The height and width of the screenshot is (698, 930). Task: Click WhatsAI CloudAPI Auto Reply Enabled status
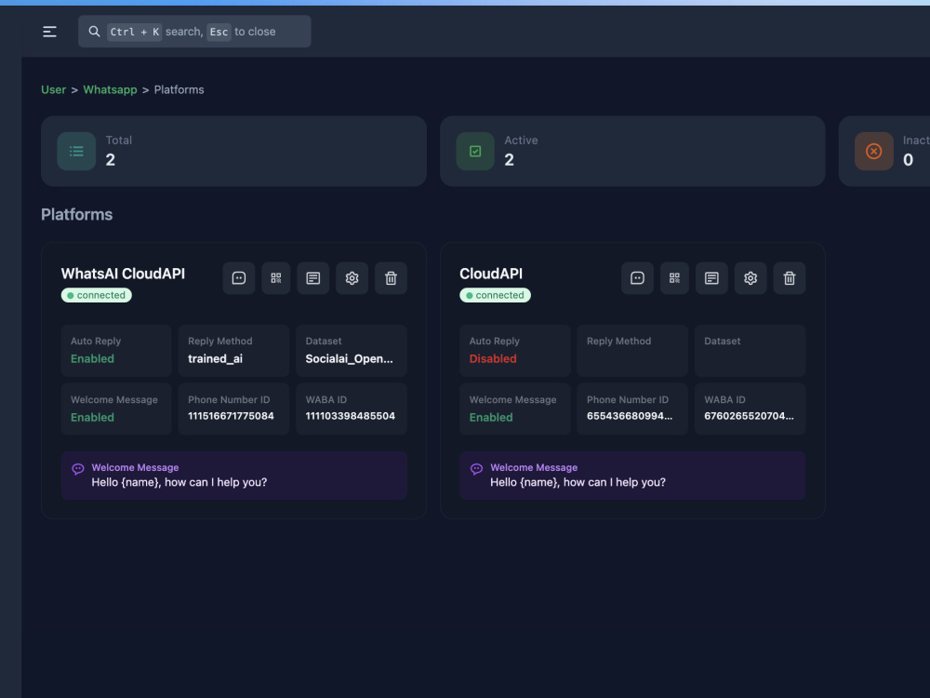[x=92, y=358]
